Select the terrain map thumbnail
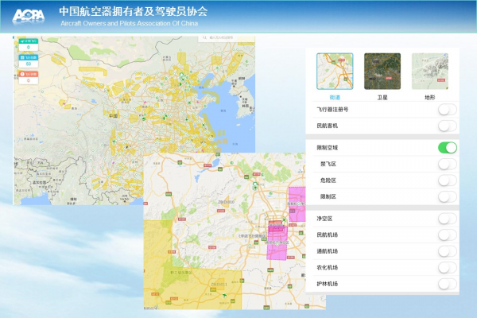 [429, 72]
